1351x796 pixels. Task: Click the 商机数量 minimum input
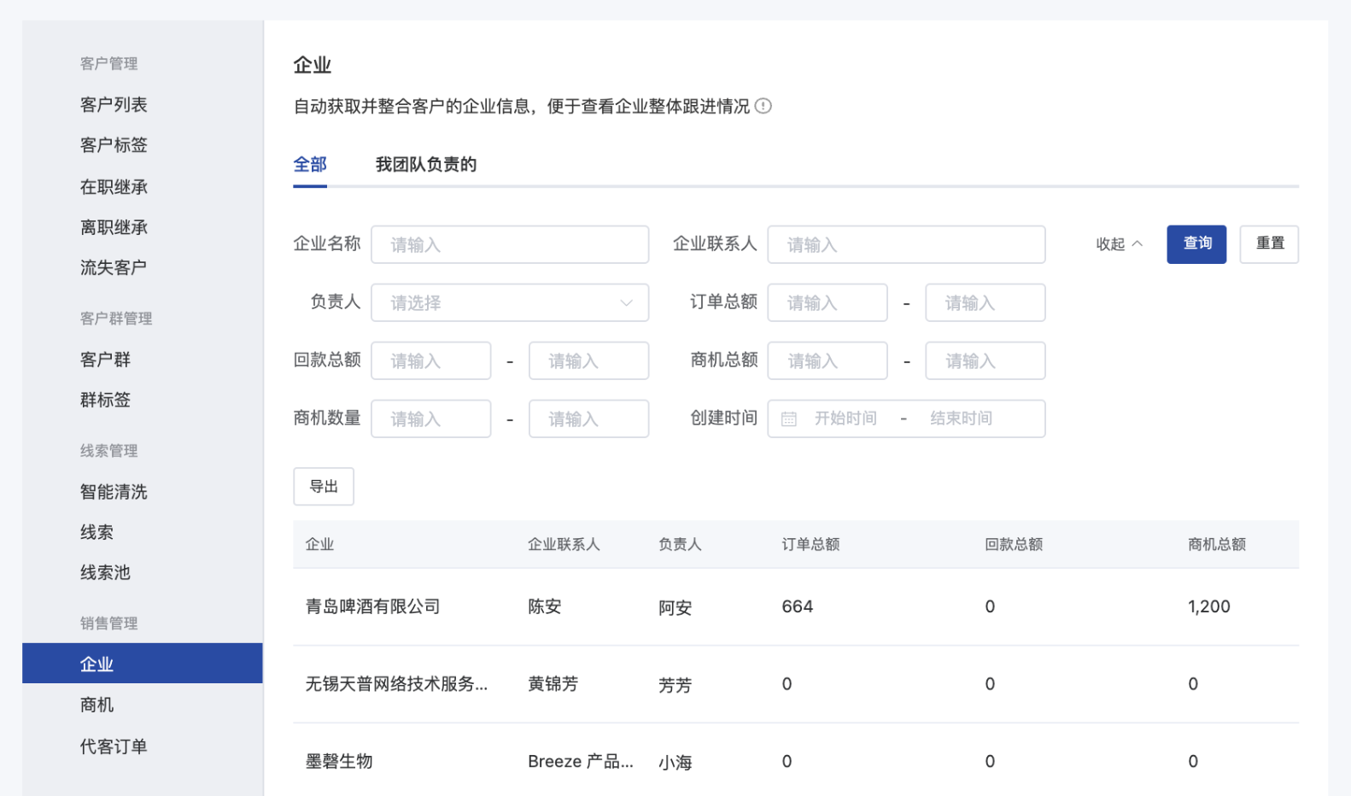click(431, 418)
